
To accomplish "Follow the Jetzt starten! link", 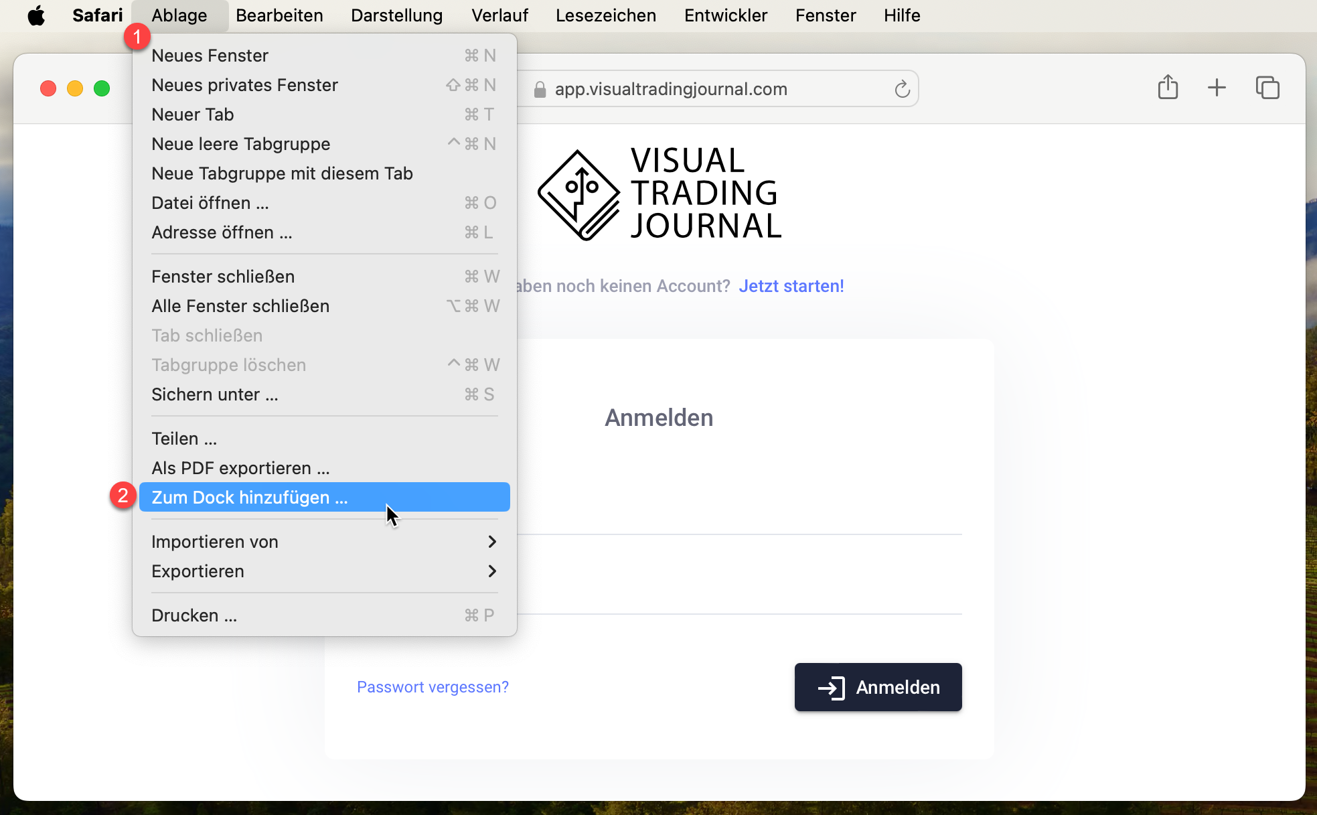I will point(791,286).
